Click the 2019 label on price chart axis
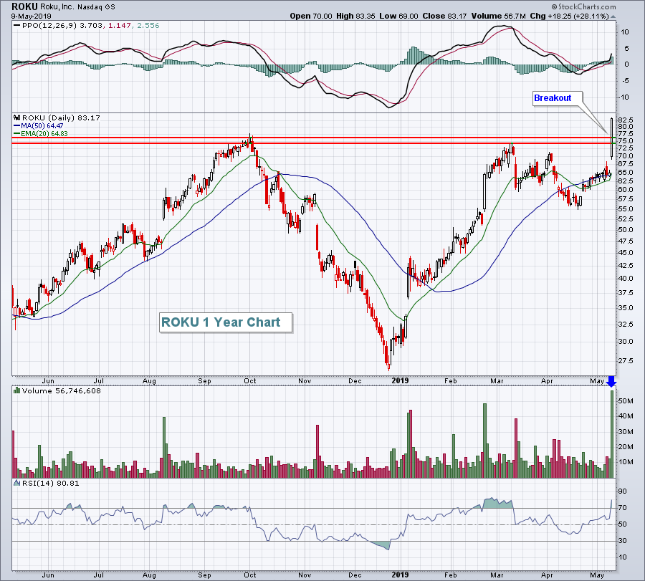645x581 pixels. (x=400, y=380)
